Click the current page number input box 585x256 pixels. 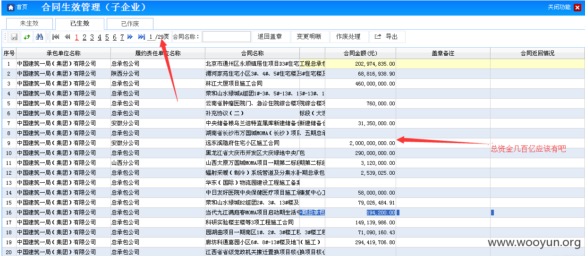pos(151,37)
